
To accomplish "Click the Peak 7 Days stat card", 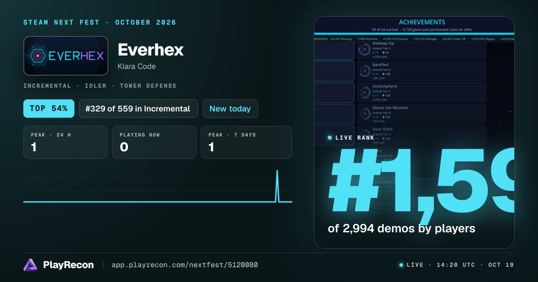I will pos(247,142).
